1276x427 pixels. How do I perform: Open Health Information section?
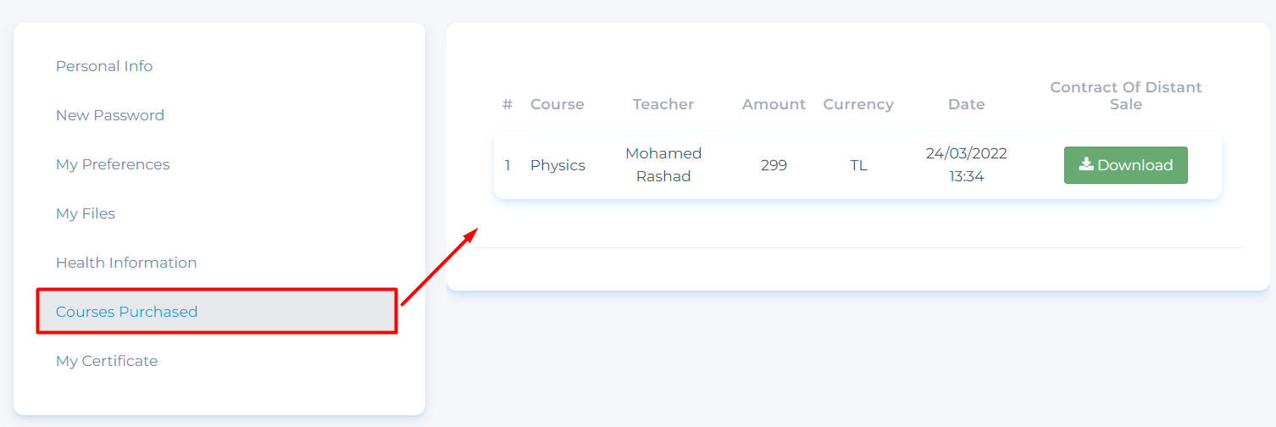[x=126, y=263]
